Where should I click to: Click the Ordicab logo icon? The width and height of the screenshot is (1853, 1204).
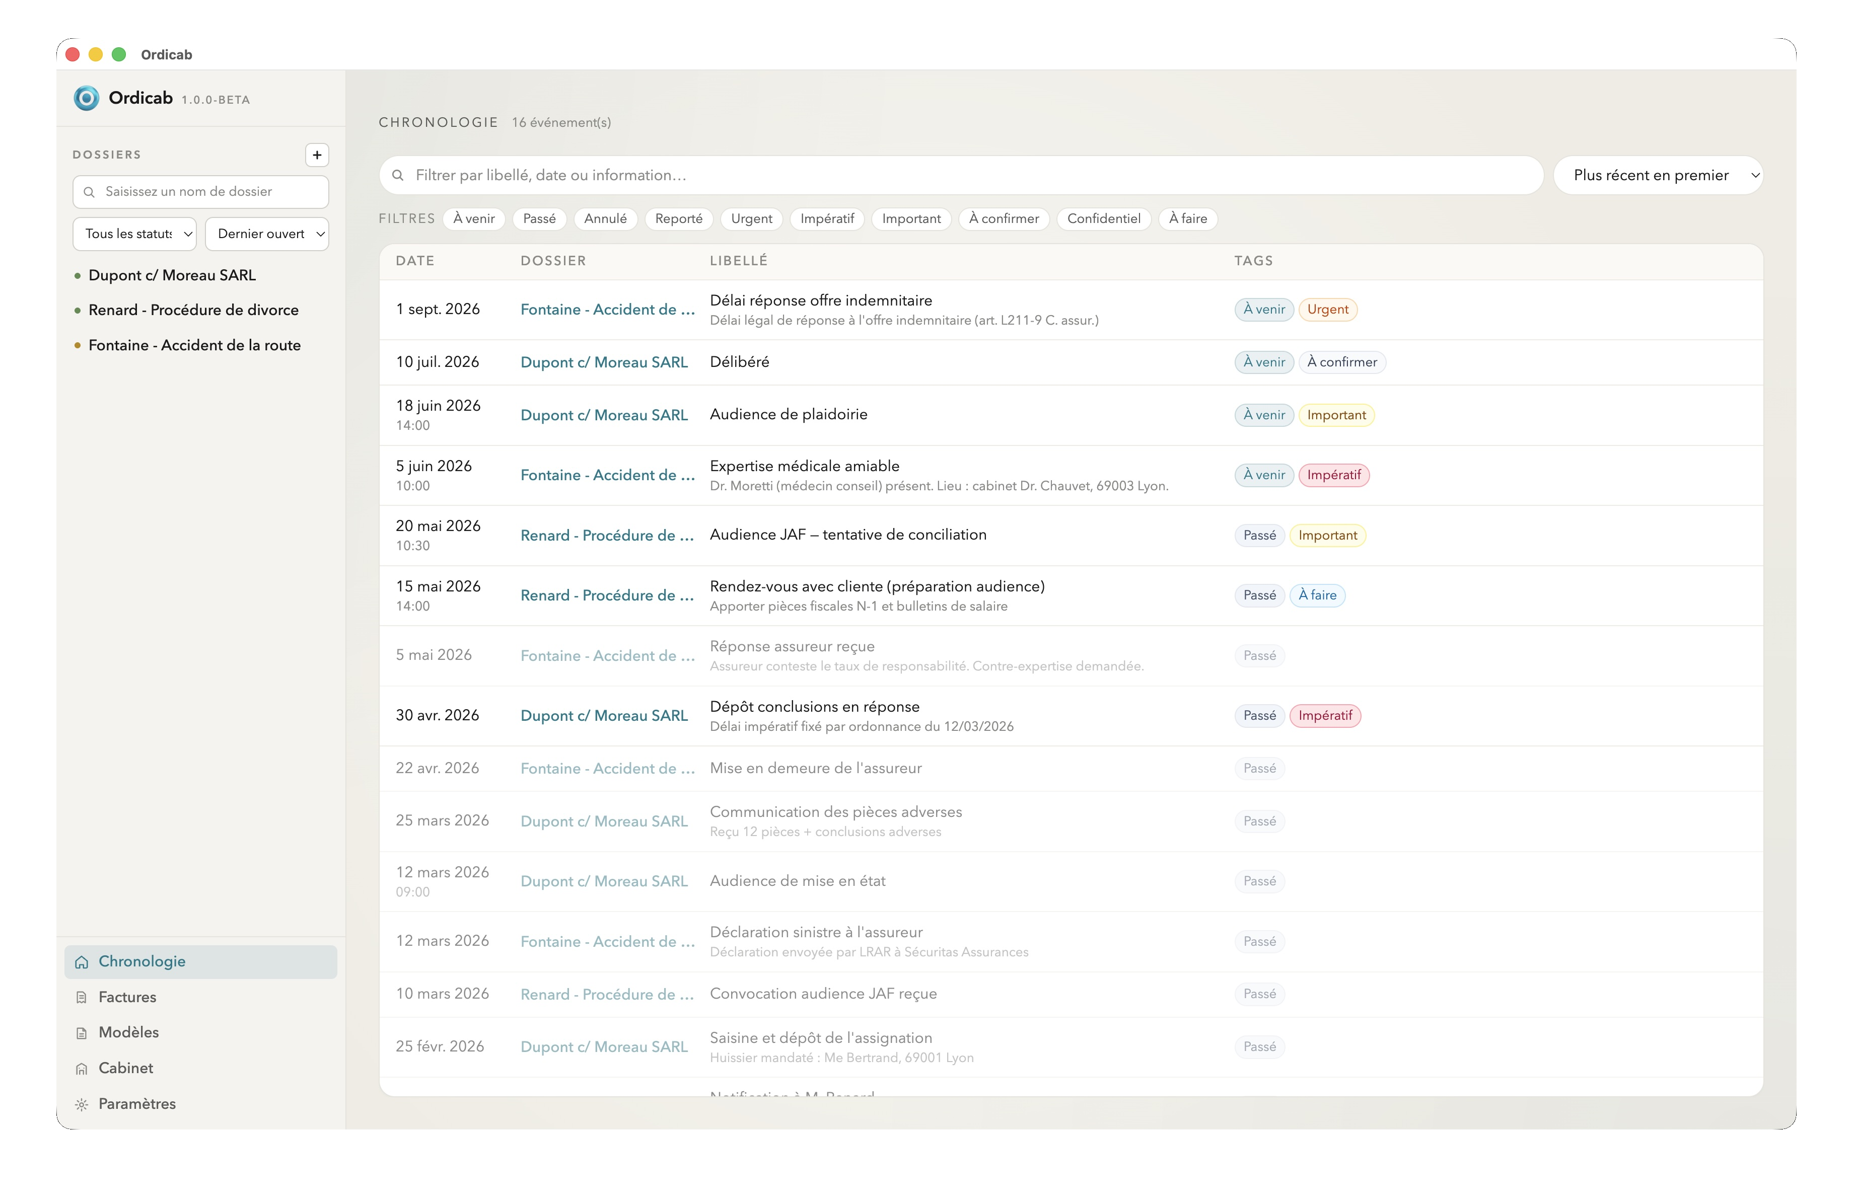87,98
